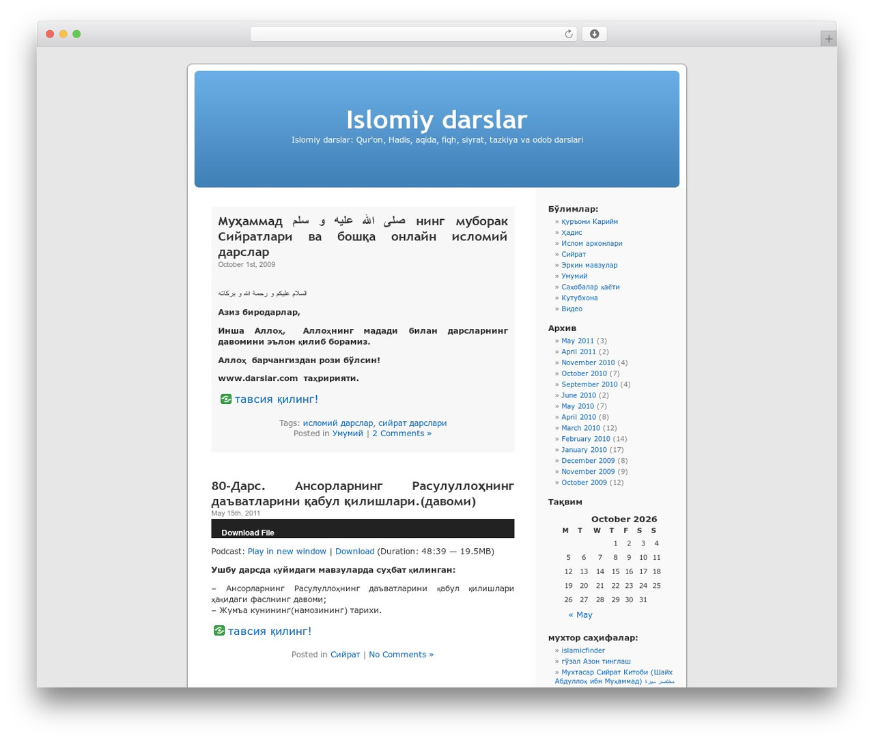Open the March 2010 archive
Screen dimensions: 874x740
click(580, 428)
